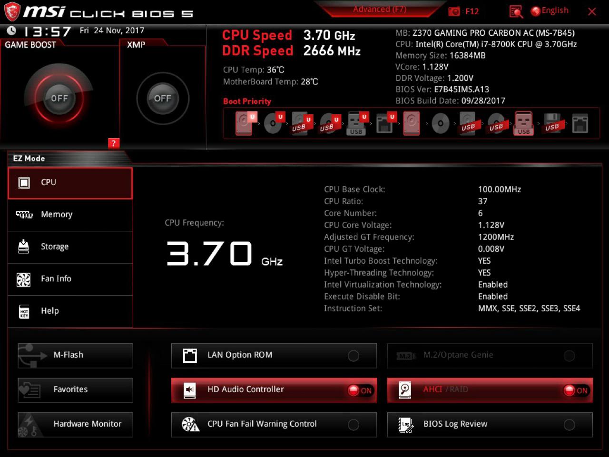The image size is (609, 457).
Task: Open the Fan Info tab
Action: coord(70,279)
